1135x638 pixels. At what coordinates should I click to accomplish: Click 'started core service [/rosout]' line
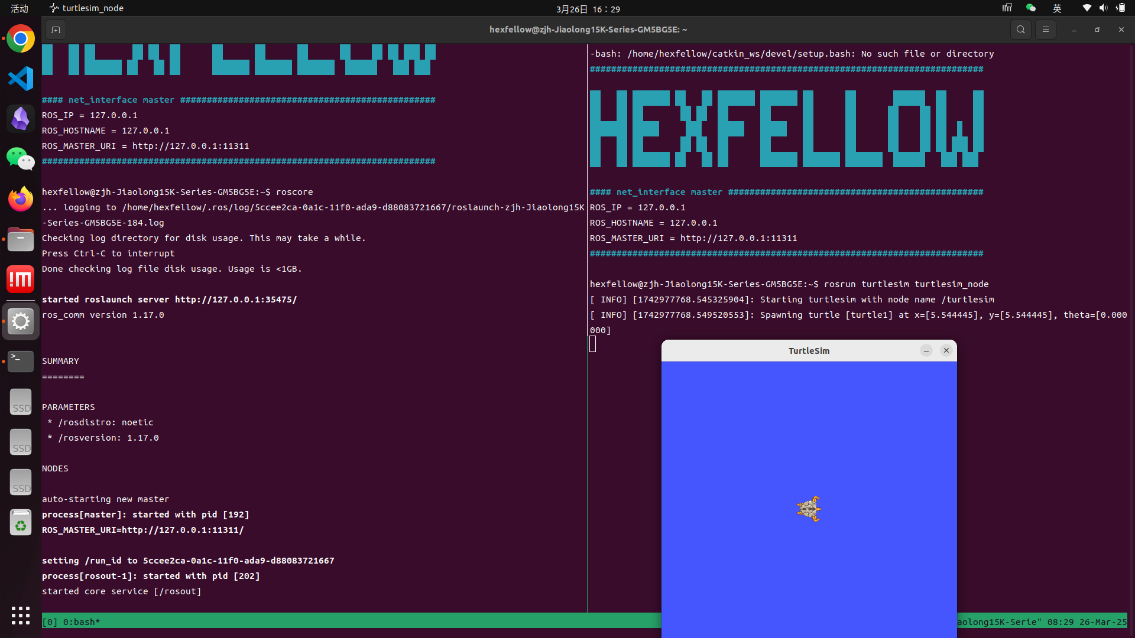[122, 591]
